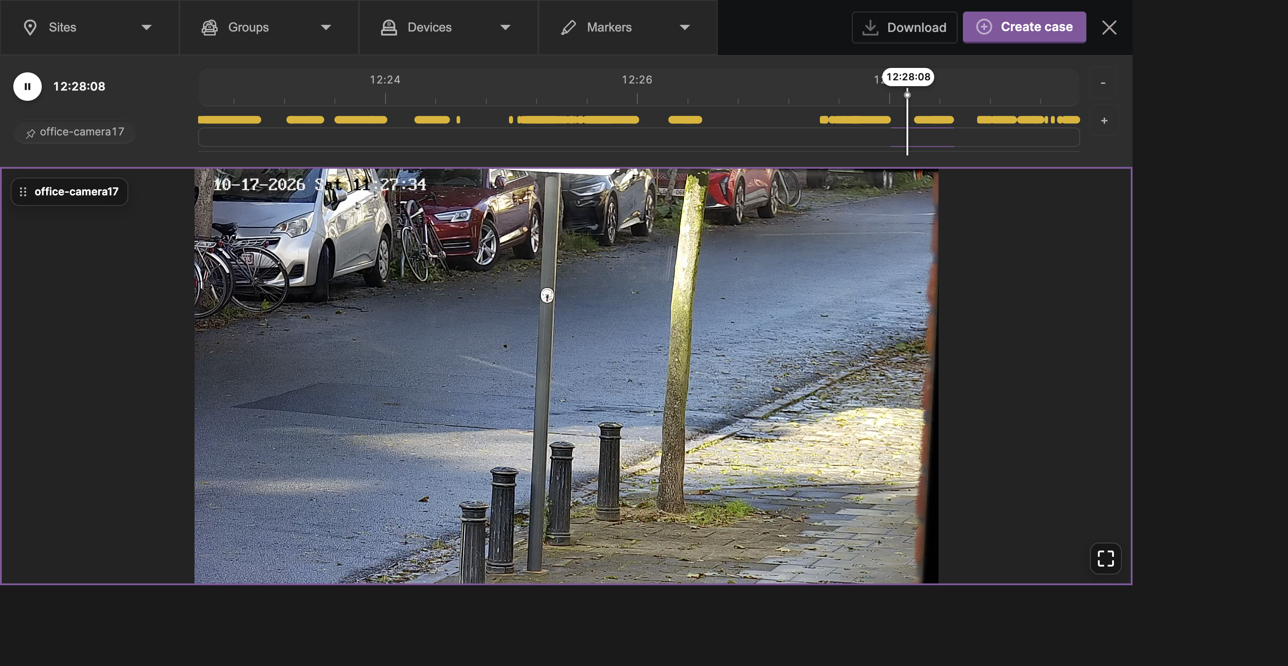
Task: Click the 12:24 timeline label
Action: [x=385, y=80]
